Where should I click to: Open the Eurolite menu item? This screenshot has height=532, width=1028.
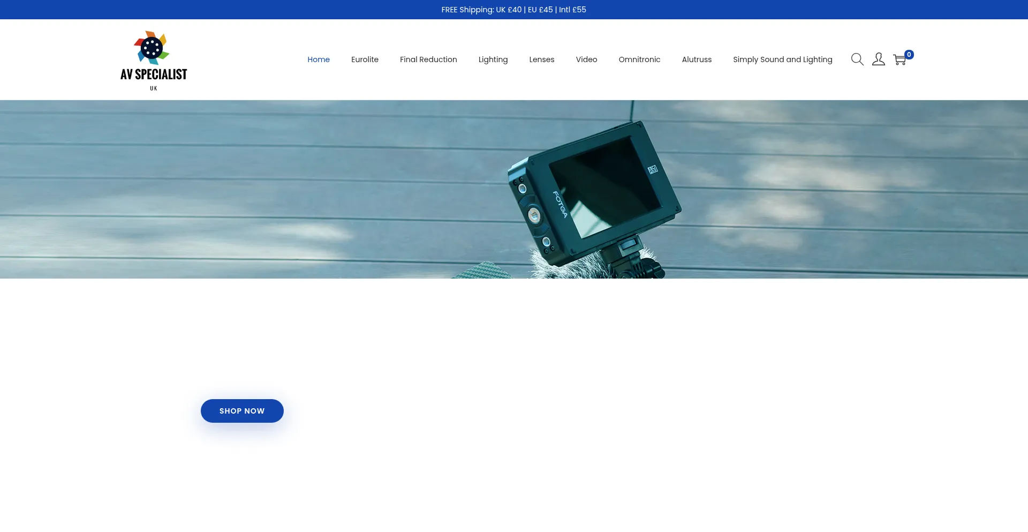(365, 59)
